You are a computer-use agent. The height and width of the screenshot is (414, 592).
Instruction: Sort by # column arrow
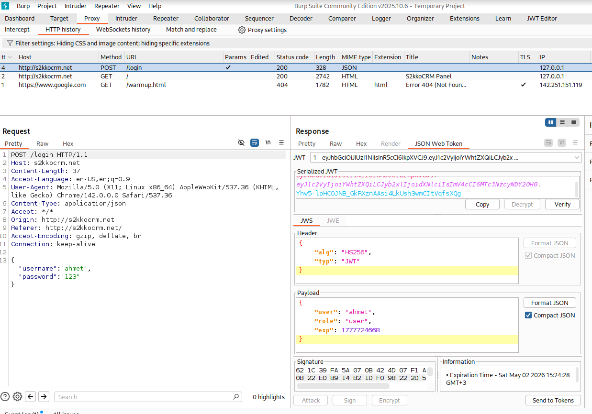coord(10,57)
